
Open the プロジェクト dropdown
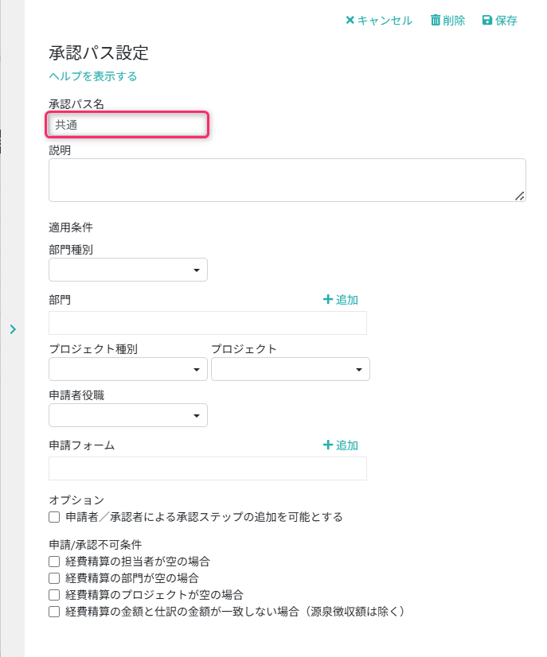click(x=291, y=370)
